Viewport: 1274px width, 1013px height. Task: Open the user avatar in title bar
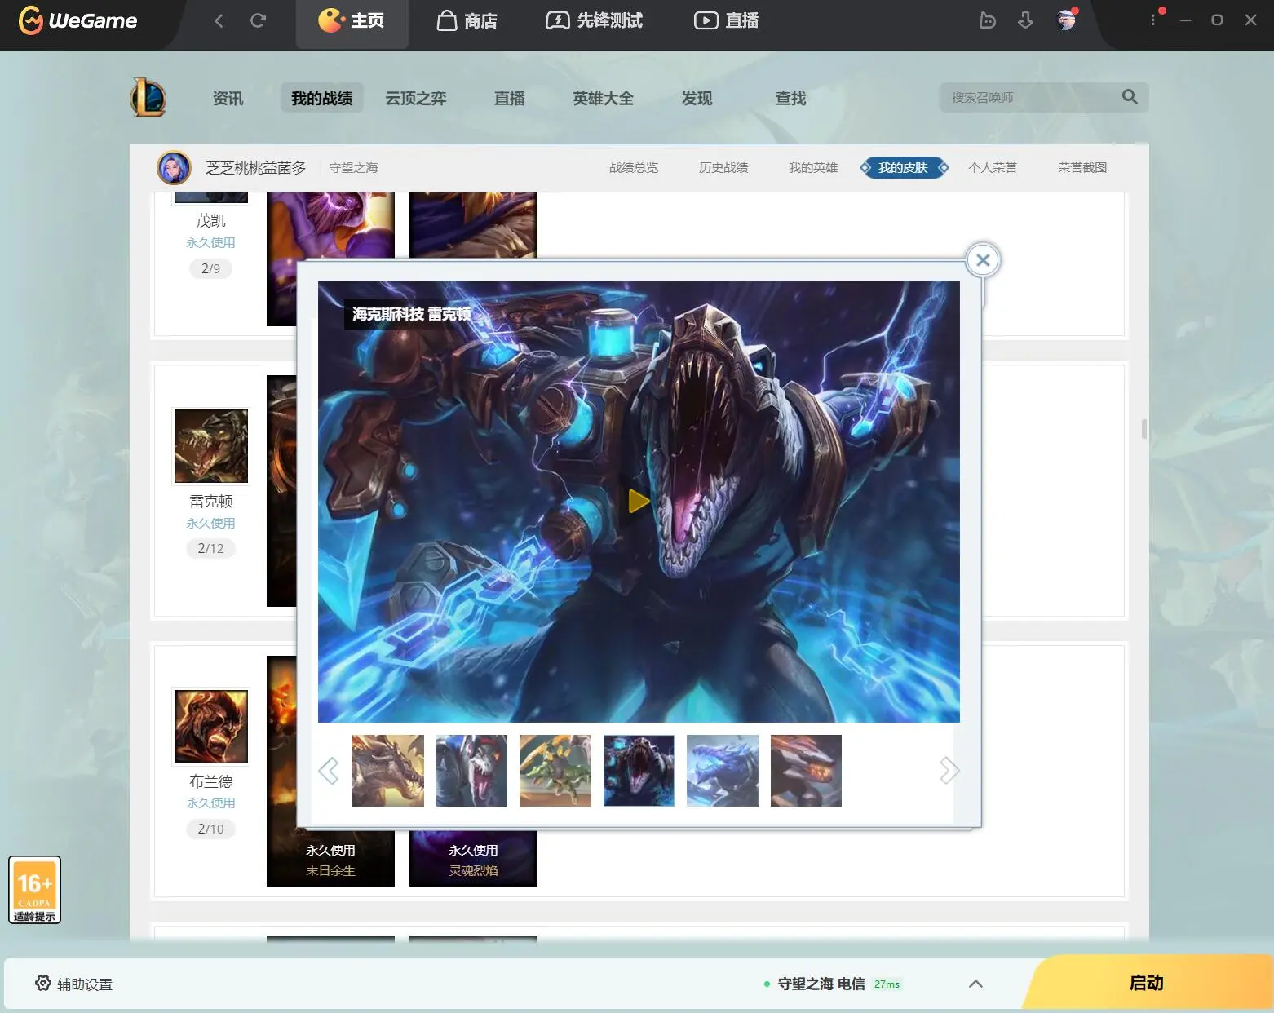pyautogui.click(x=1066, y=20)
